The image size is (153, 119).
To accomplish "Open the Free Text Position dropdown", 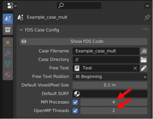I will (110, 77).
